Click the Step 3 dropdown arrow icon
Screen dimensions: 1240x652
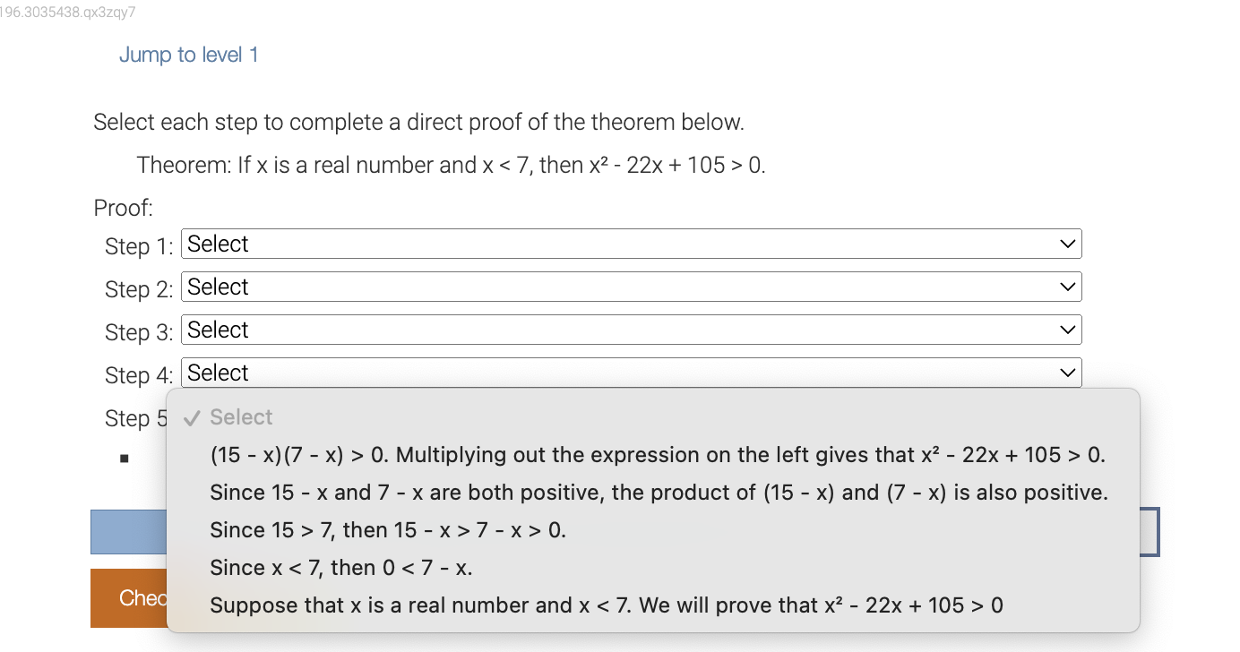pyautogui.click(x=1065, y=329)
